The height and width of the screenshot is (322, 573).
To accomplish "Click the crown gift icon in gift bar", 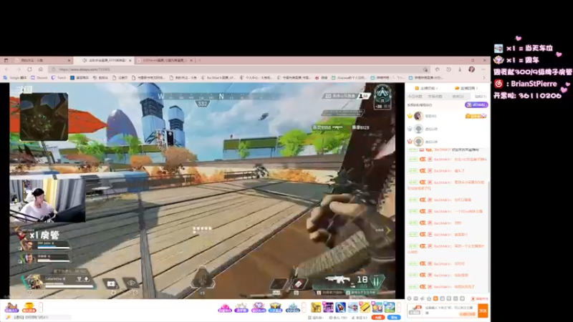I will pos(241,308).
